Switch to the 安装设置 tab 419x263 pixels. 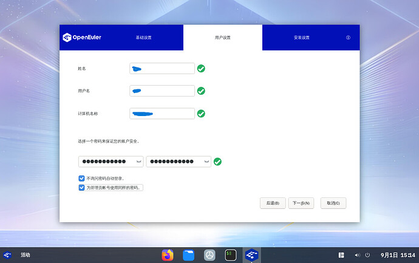tap(301, 38)
